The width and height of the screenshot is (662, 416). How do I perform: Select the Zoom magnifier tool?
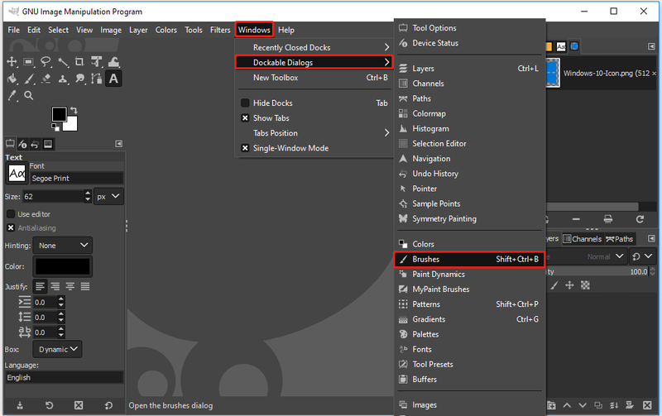coord(29,95)
